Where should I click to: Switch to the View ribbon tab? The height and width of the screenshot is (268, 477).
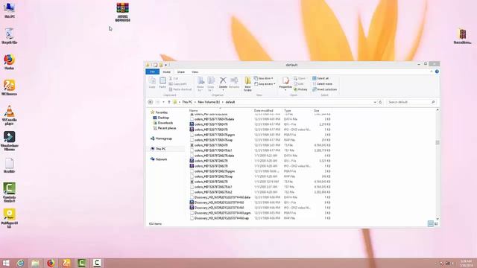click(x=195, y=72)
